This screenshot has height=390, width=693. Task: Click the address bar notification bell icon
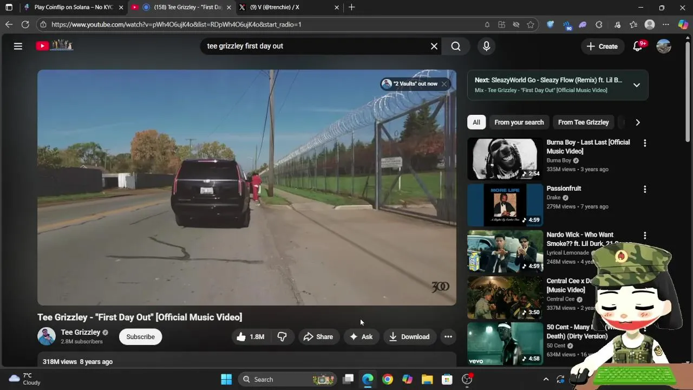(487, 24)
